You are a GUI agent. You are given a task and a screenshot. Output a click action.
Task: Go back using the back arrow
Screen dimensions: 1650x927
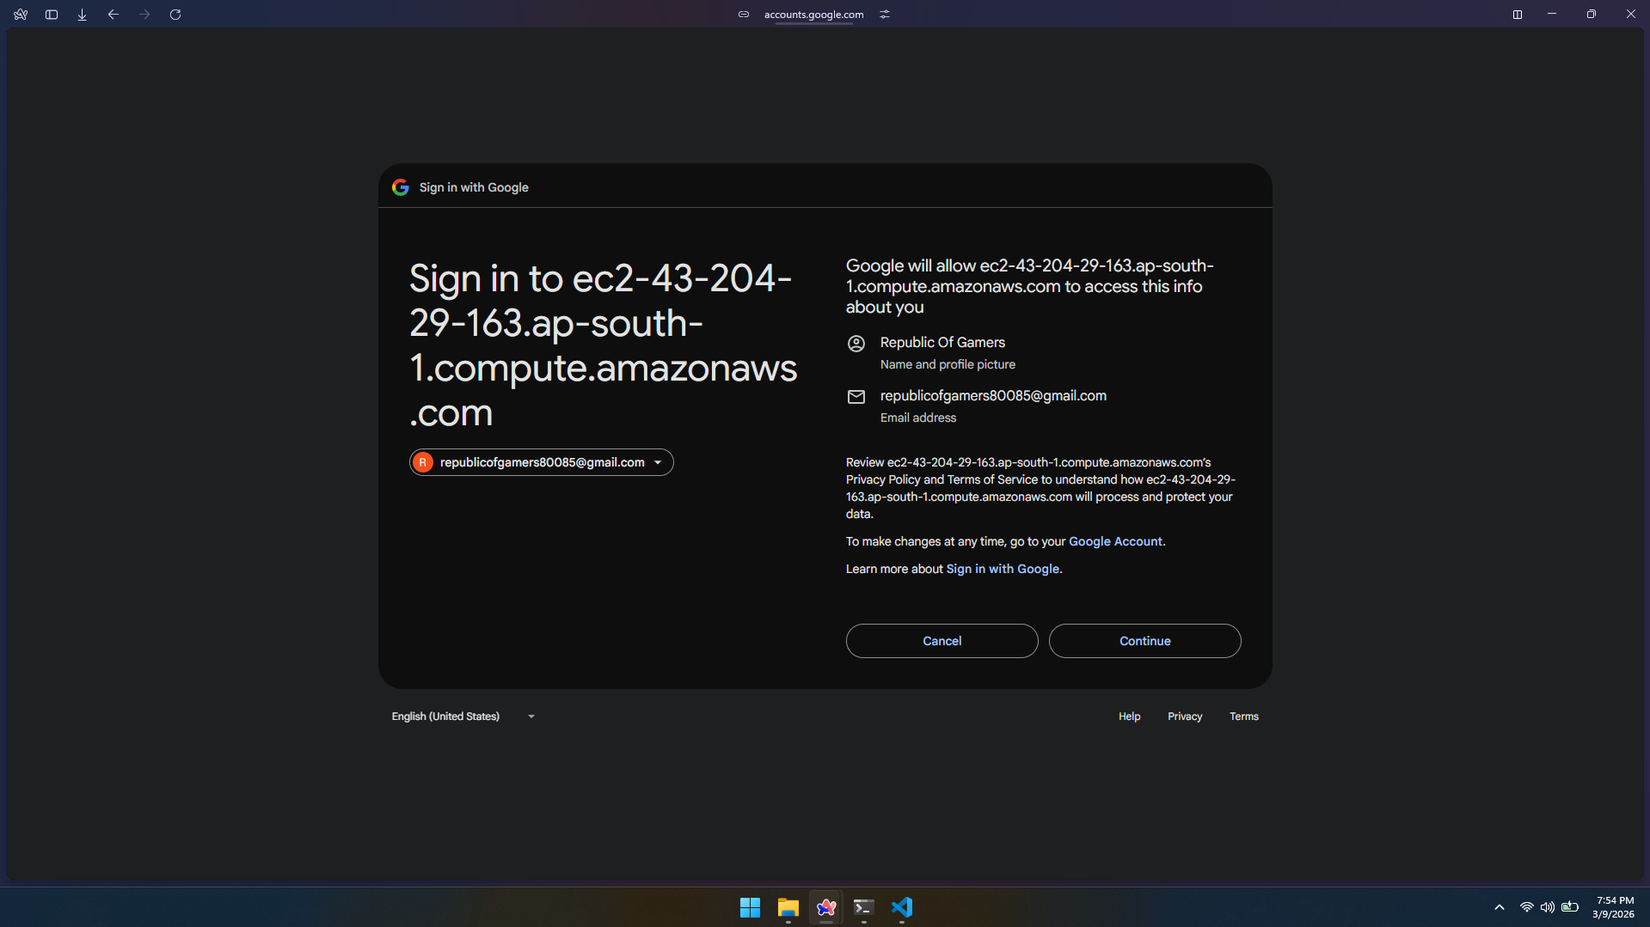click(x=113, y=15)
